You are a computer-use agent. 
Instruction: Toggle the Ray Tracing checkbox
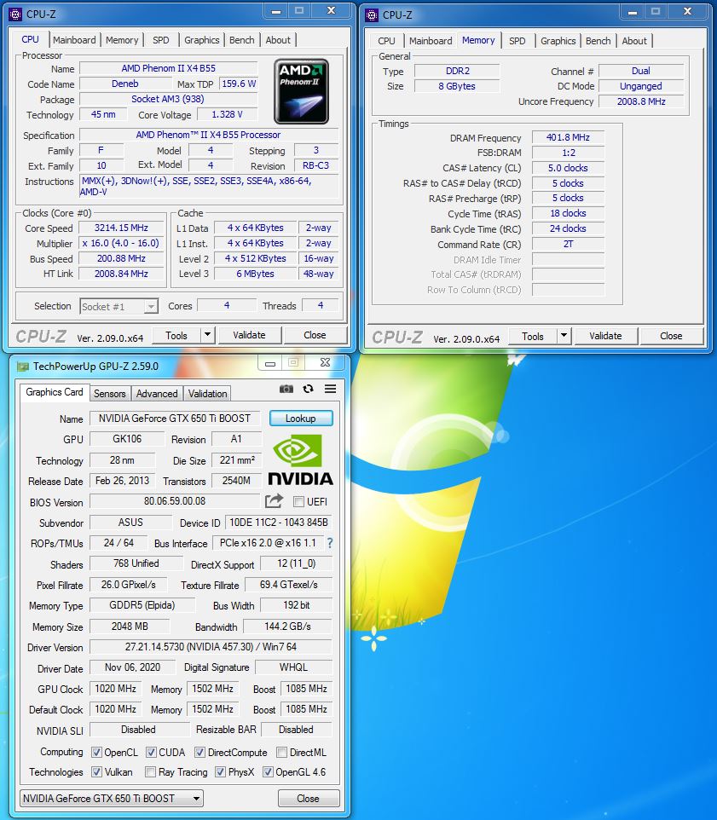(x=150, y=772)
